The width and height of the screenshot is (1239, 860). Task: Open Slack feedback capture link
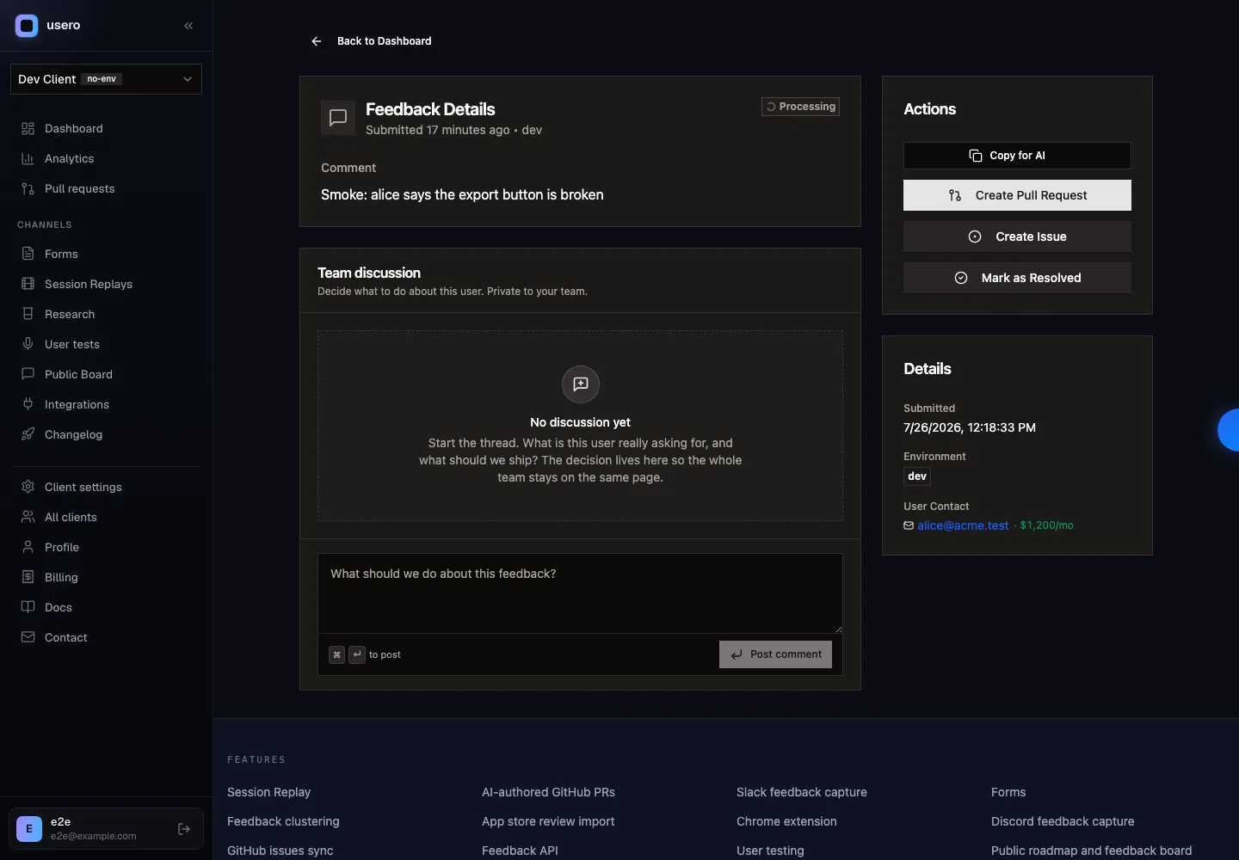(x=802, y=792)
